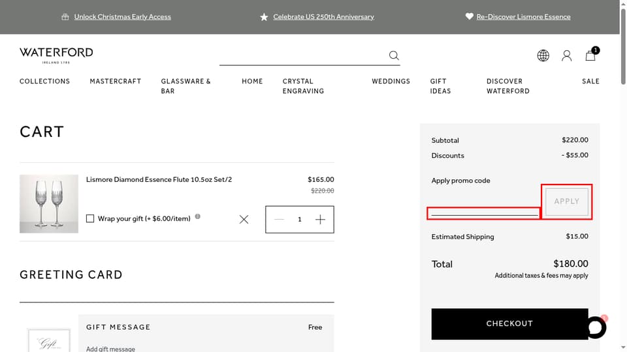Open the globe region selector
The image size is (627, 352).
(543, 55)
